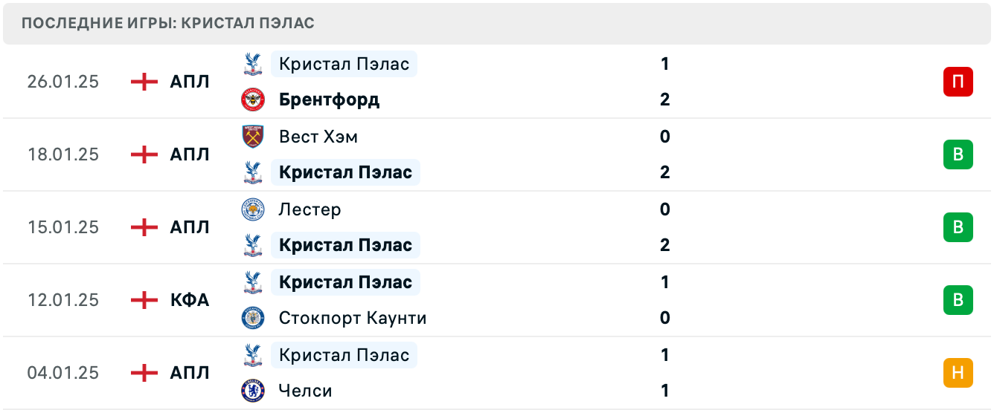
Task: Select the 15.01.25 match date
Action: point(63,227)
